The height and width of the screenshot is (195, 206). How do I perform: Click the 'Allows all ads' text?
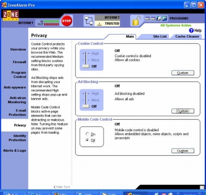click(x=124, y=99)
